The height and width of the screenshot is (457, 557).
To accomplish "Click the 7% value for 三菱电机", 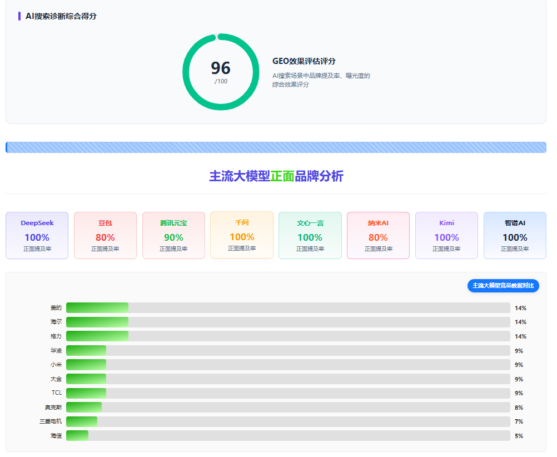I will [x=519, y=421].
